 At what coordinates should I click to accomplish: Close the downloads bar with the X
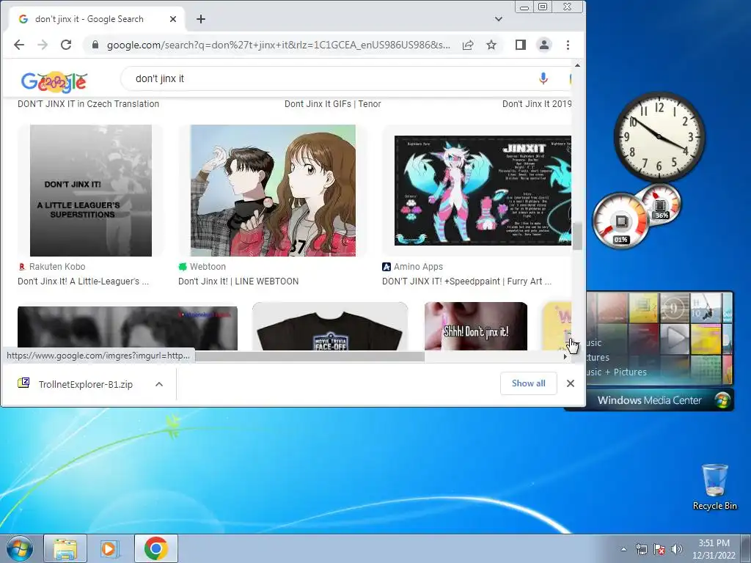571,383
